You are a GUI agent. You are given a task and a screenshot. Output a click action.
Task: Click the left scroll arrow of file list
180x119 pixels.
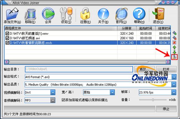tap(7, 62)
